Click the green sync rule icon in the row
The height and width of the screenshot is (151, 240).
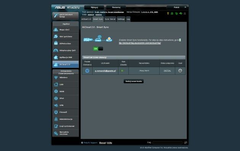coord(122,71)
